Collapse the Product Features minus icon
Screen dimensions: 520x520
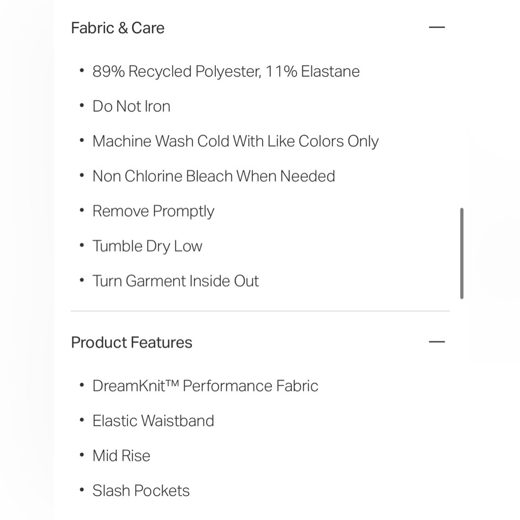[x=437, y=342]
